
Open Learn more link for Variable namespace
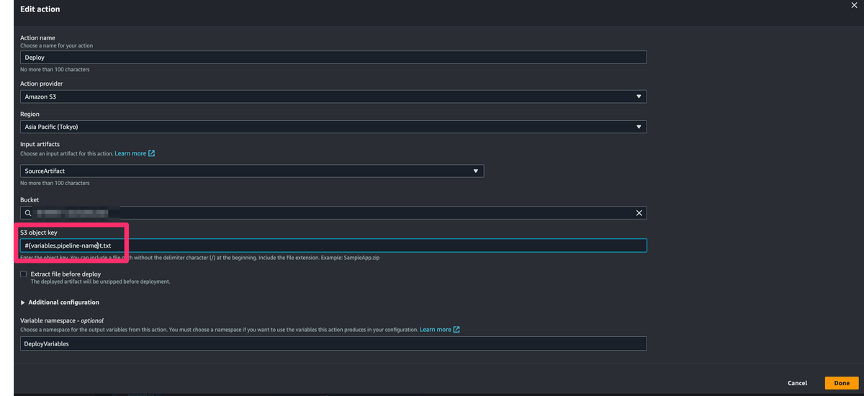pyautogui.click(x=436, y=330)
